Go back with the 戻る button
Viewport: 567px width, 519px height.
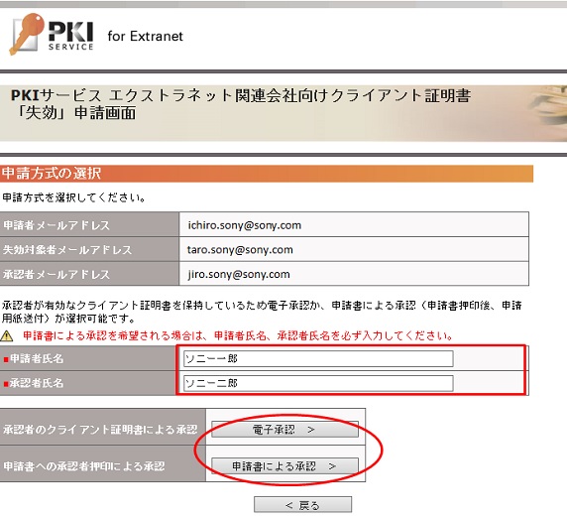coord(302,505)
